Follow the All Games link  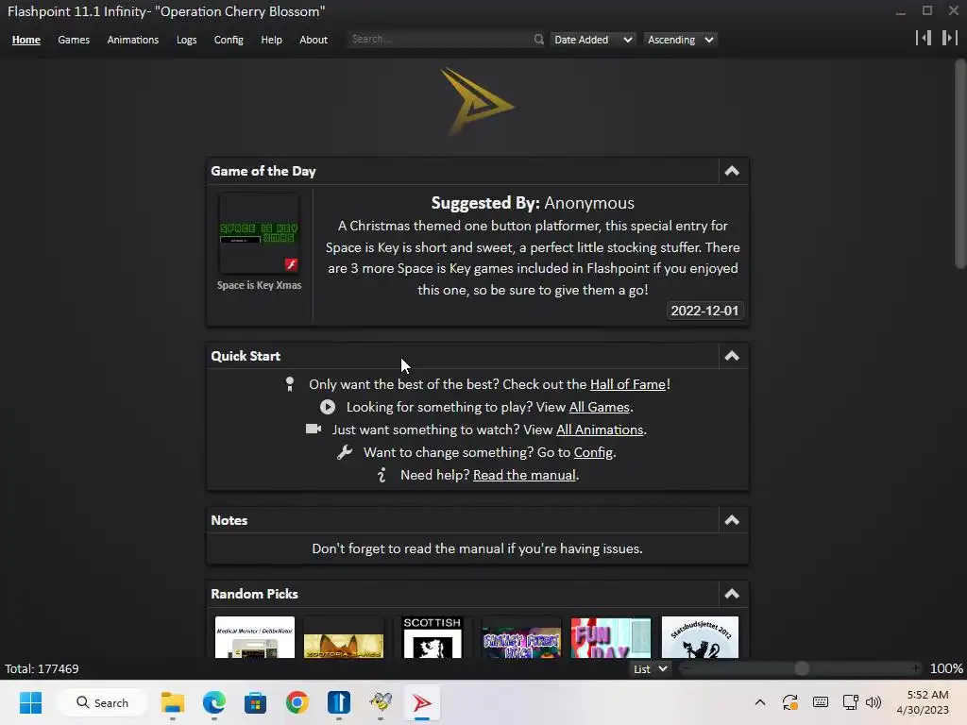pos(599,407)
